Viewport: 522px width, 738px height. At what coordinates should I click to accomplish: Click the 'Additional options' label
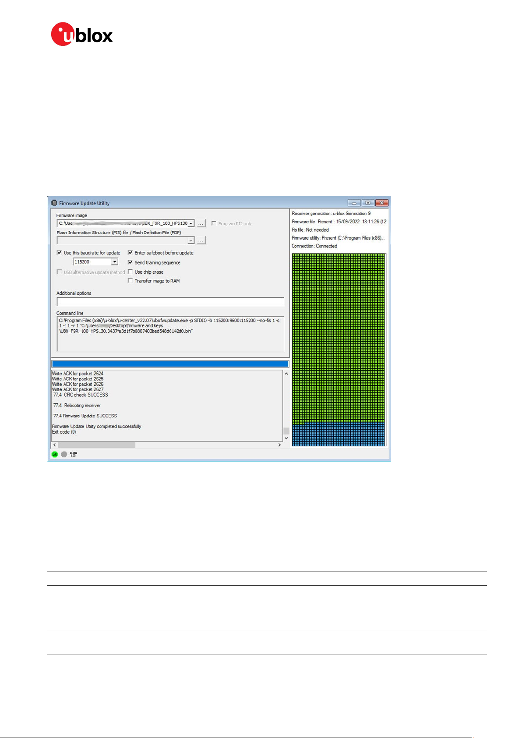pos(74,293)
